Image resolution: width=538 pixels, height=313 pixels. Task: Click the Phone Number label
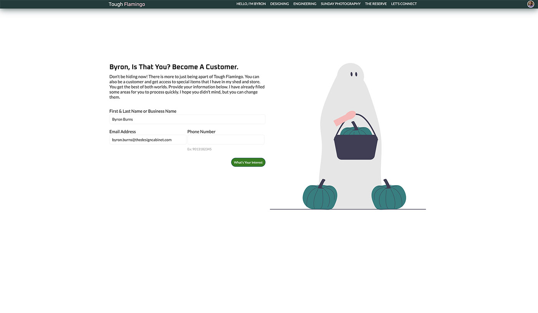[201, 132]
